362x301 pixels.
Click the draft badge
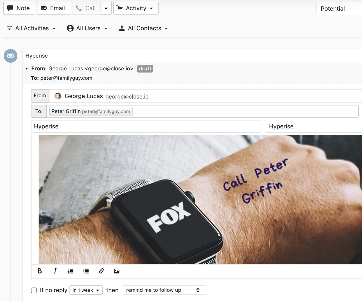[x=145, y=69]
